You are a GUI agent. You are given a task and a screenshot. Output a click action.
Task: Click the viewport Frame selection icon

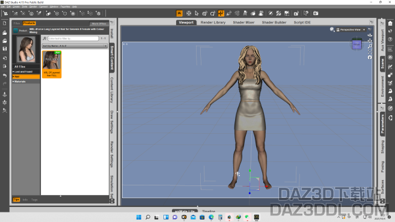pos(370,52)
